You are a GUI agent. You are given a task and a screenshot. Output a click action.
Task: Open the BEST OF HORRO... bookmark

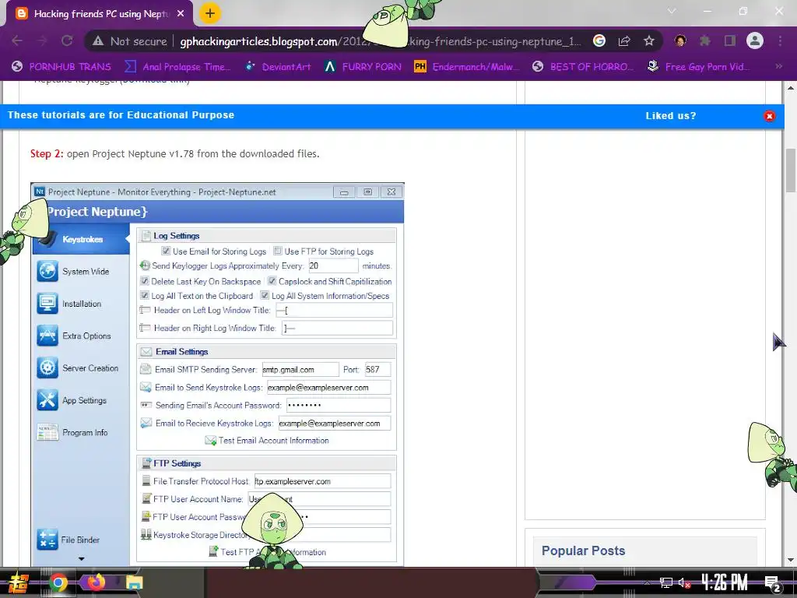pyautogui.click(x=583, y=67)
